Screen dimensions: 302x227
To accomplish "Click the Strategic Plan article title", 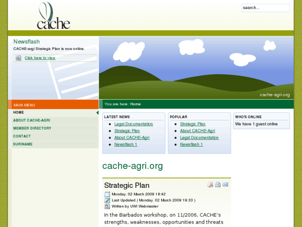I will point(127,185).
